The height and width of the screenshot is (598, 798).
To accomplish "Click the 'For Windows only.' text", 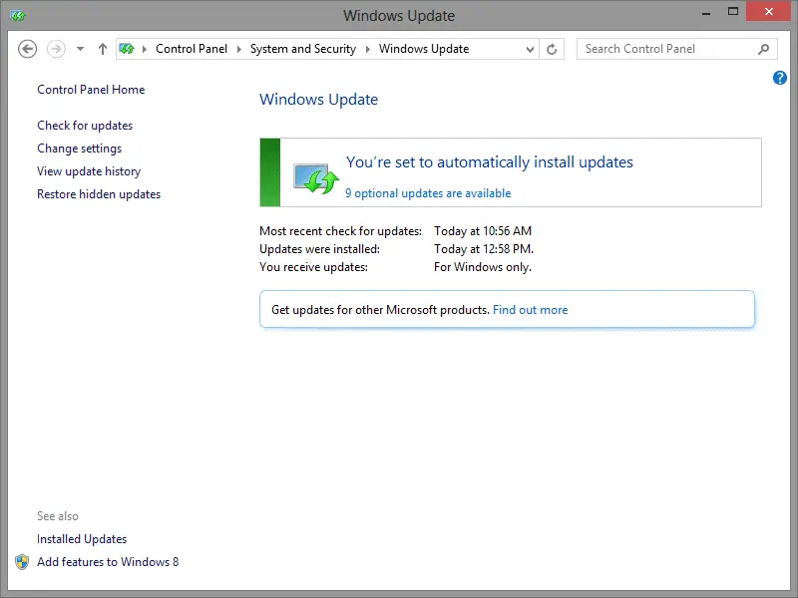I will pyautogui.click(x=483, y=267).
